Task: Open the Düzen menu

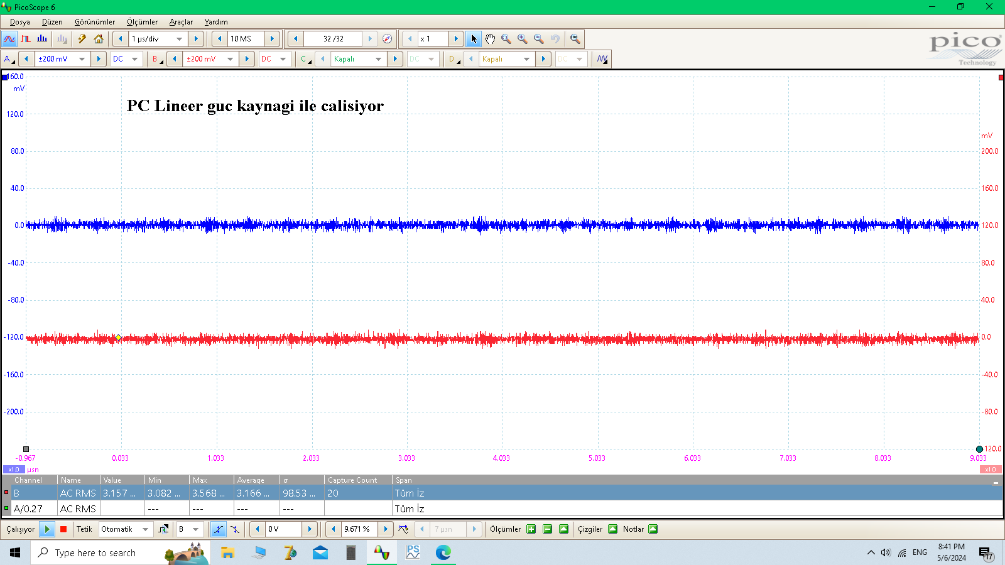Action: (52, 22)
